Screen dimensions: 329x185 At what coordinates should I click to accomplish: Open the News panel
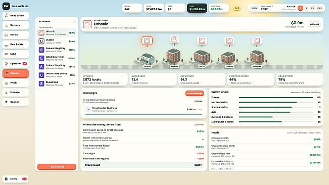pyautogui.click(x=16, y=179)
